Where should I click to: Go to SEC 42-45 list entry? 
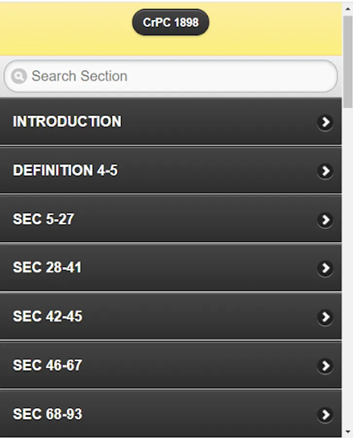coord(171,316)
